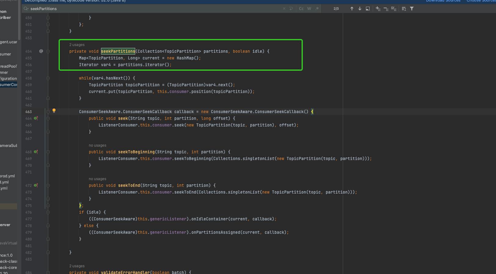Click the multiple-lines search results icon
The width and height of the screenshot is (496, 274).
(x=404, y=9)
